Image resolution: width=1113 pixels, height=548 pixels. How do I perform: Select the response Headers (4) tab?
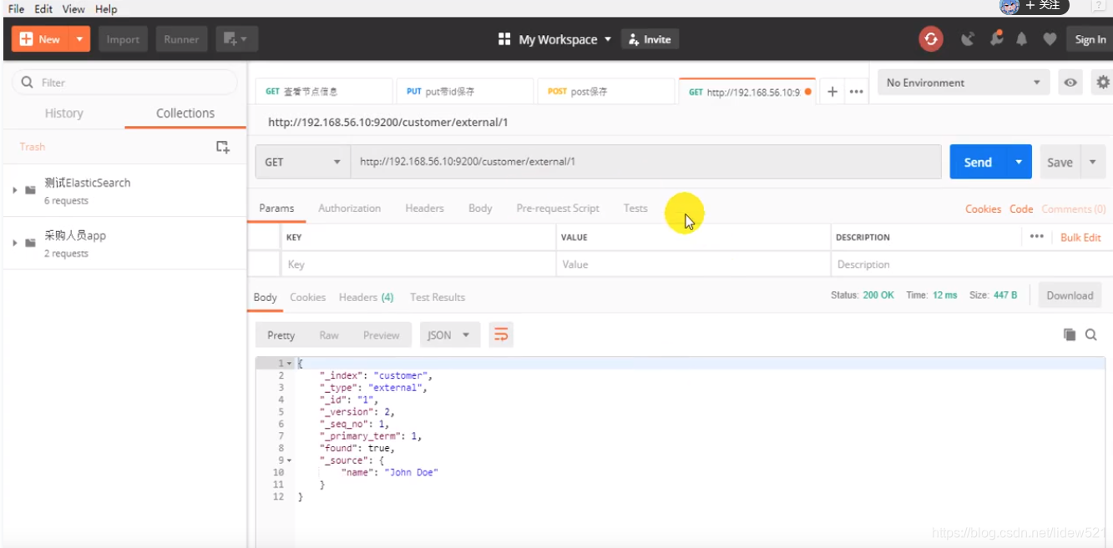(x=366, y=298)
